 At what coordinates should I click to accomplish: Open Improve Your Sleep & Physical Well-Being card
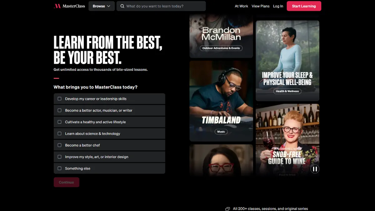click(287, 61)
